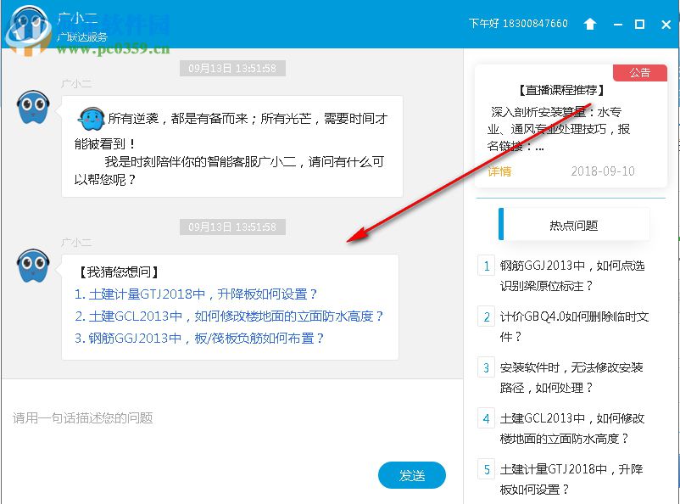Image resolution: width=680 pixels, height=504 pixels.
Task: Click the 广小二 robot avatar beside the greeting
Action: [x=32, y=109]
